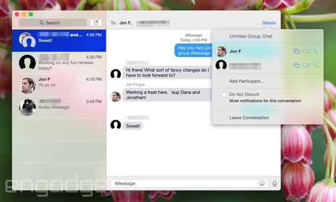Click silhouette avatar beside 'Sweet!' bubble
Viewport: 336px width, 202px height.
tap(116, 125)
